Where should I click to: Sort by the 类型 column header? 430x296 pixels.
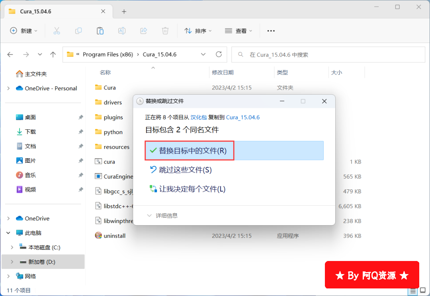click(282, 72)
